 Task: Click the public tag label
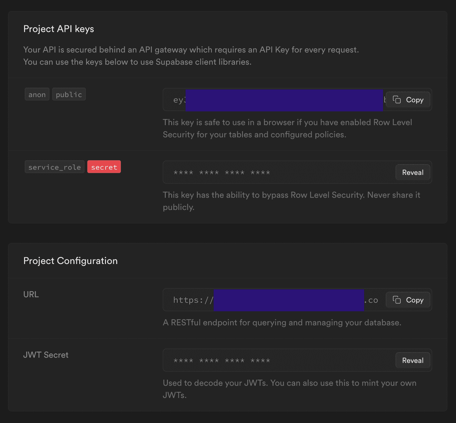point(69,95)
